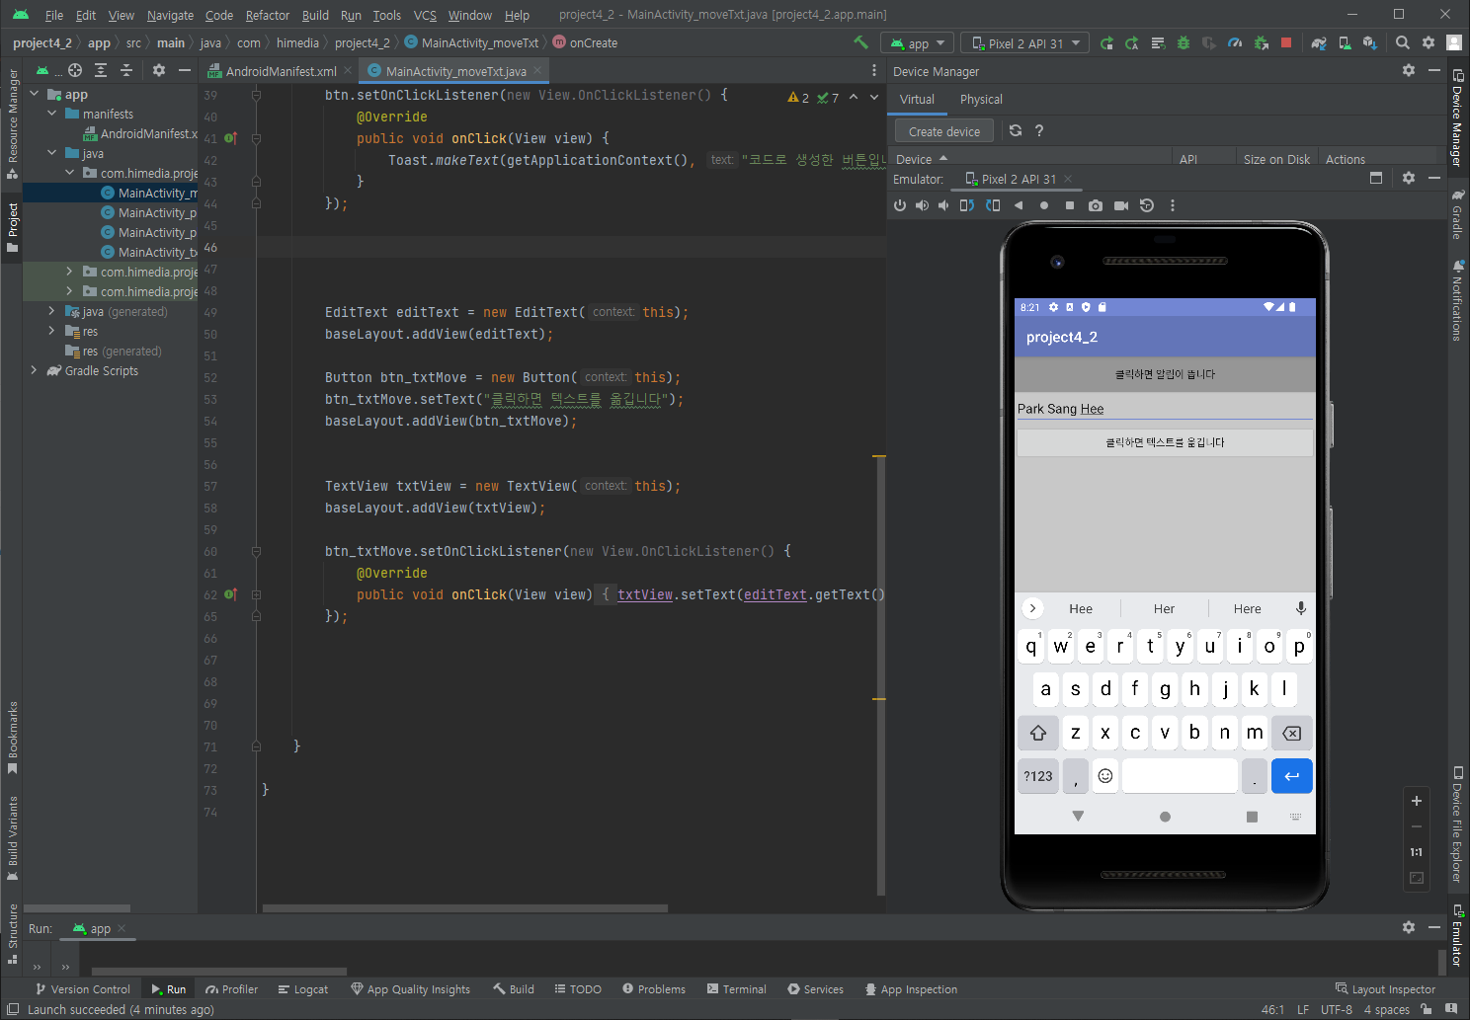
Task: Open emulator snapshots icon
Action: point(1147,205)
